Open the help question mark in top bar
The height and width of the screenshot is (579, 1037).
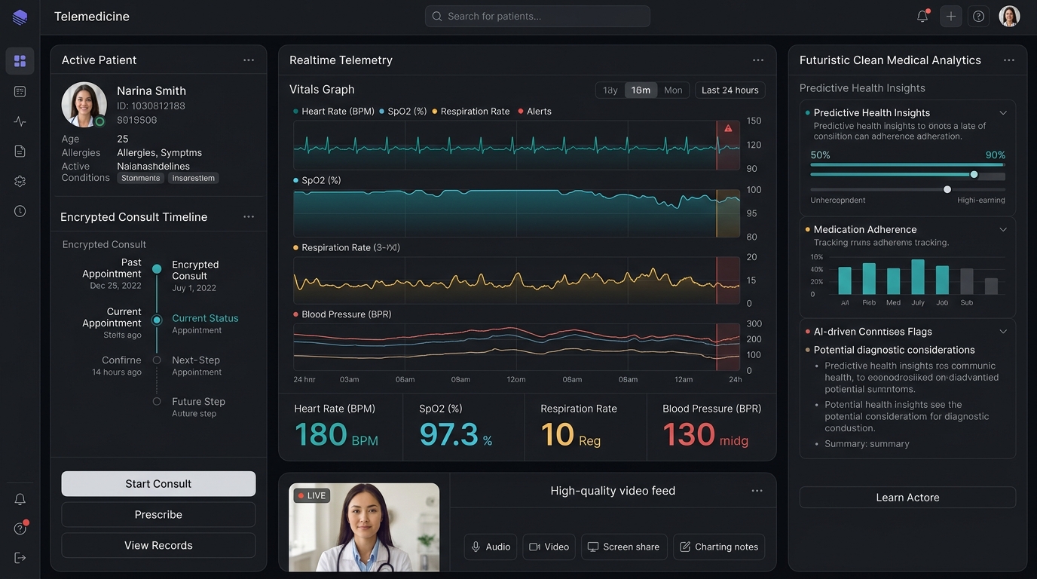(x=978, y=16)
